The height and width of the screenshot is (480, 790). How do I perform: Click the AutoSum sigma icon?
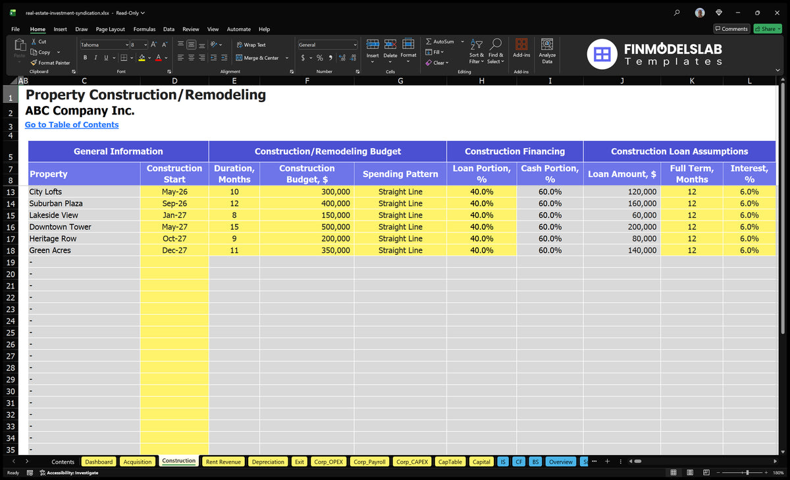(x=429, y=41)
